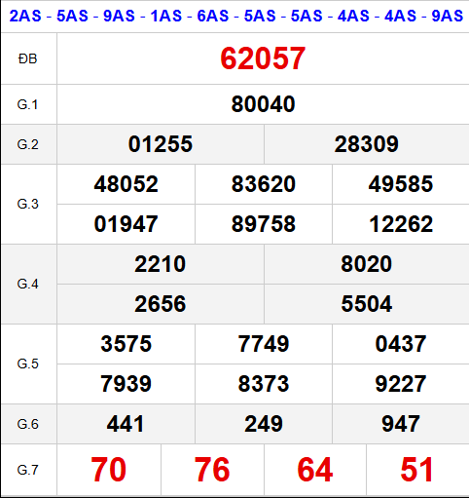
Task: Select the red G.7 number 64
Action: click(314, 470)
